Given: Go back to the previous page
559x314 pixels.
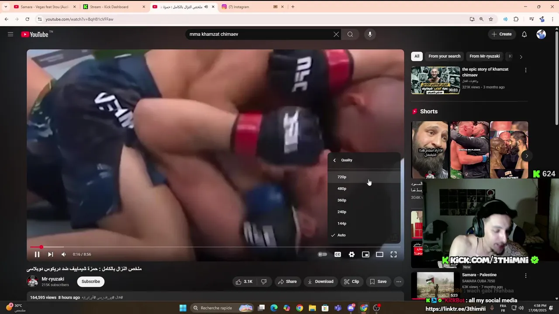Looking at the screenshot, I should tap(7, 19).
